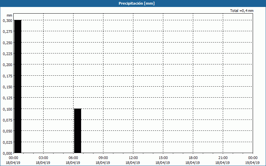266x166 pixels.
Task: Click the 0,075 y-axis label
Action: tap(7, 120)
